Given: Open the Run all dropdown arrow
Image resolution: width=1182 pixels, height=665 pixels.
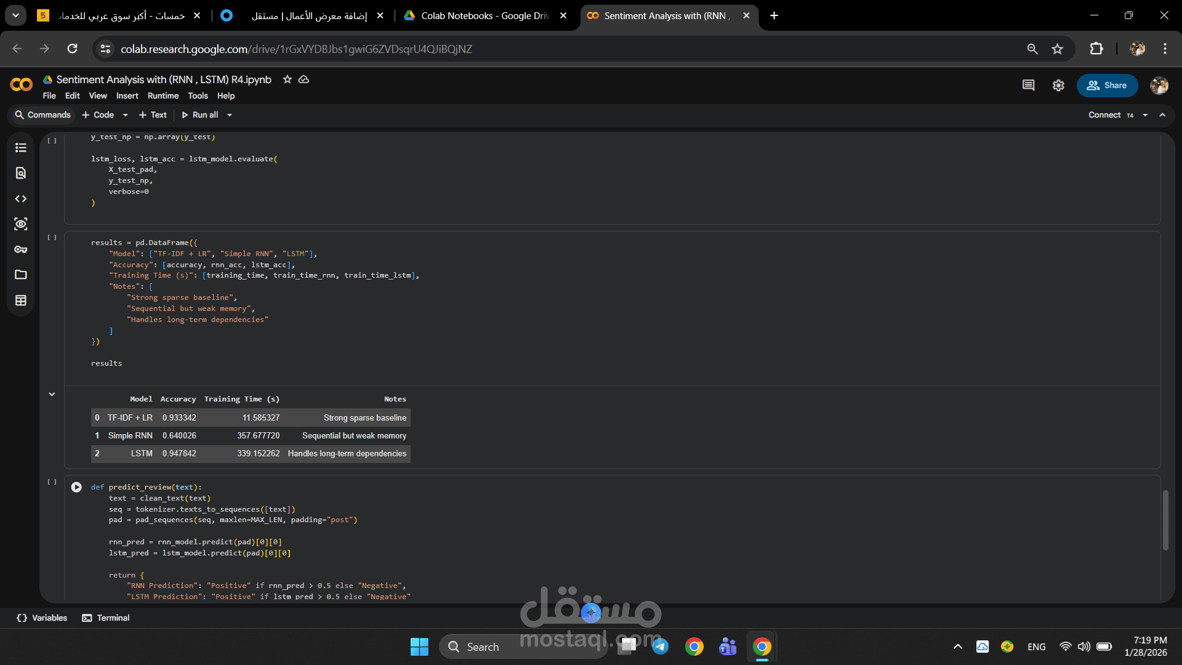Looking at the screenshot, I should (x=230, y=115).
